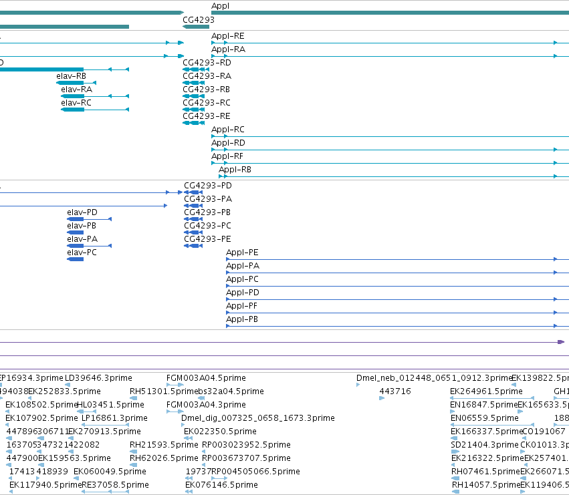This screenshot has height=495, width=569.
Task: Click the EK060049.5prime EST label
Action: point(110,472)
